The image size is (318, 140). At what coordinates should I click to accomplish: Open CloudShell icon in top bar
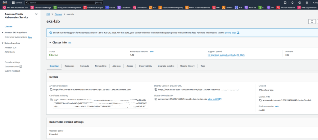(285, 2)
